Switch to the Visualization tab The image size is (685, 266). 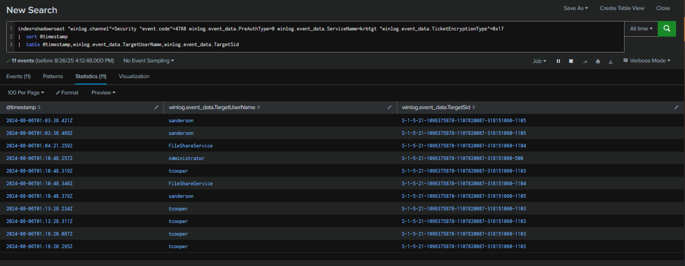pos(134,77)
